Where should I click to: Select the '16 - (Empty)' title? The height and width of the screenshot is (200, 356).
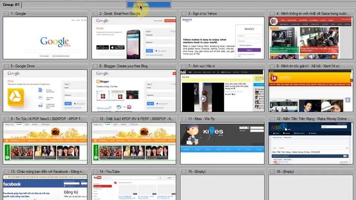click(x=285, y=172)
